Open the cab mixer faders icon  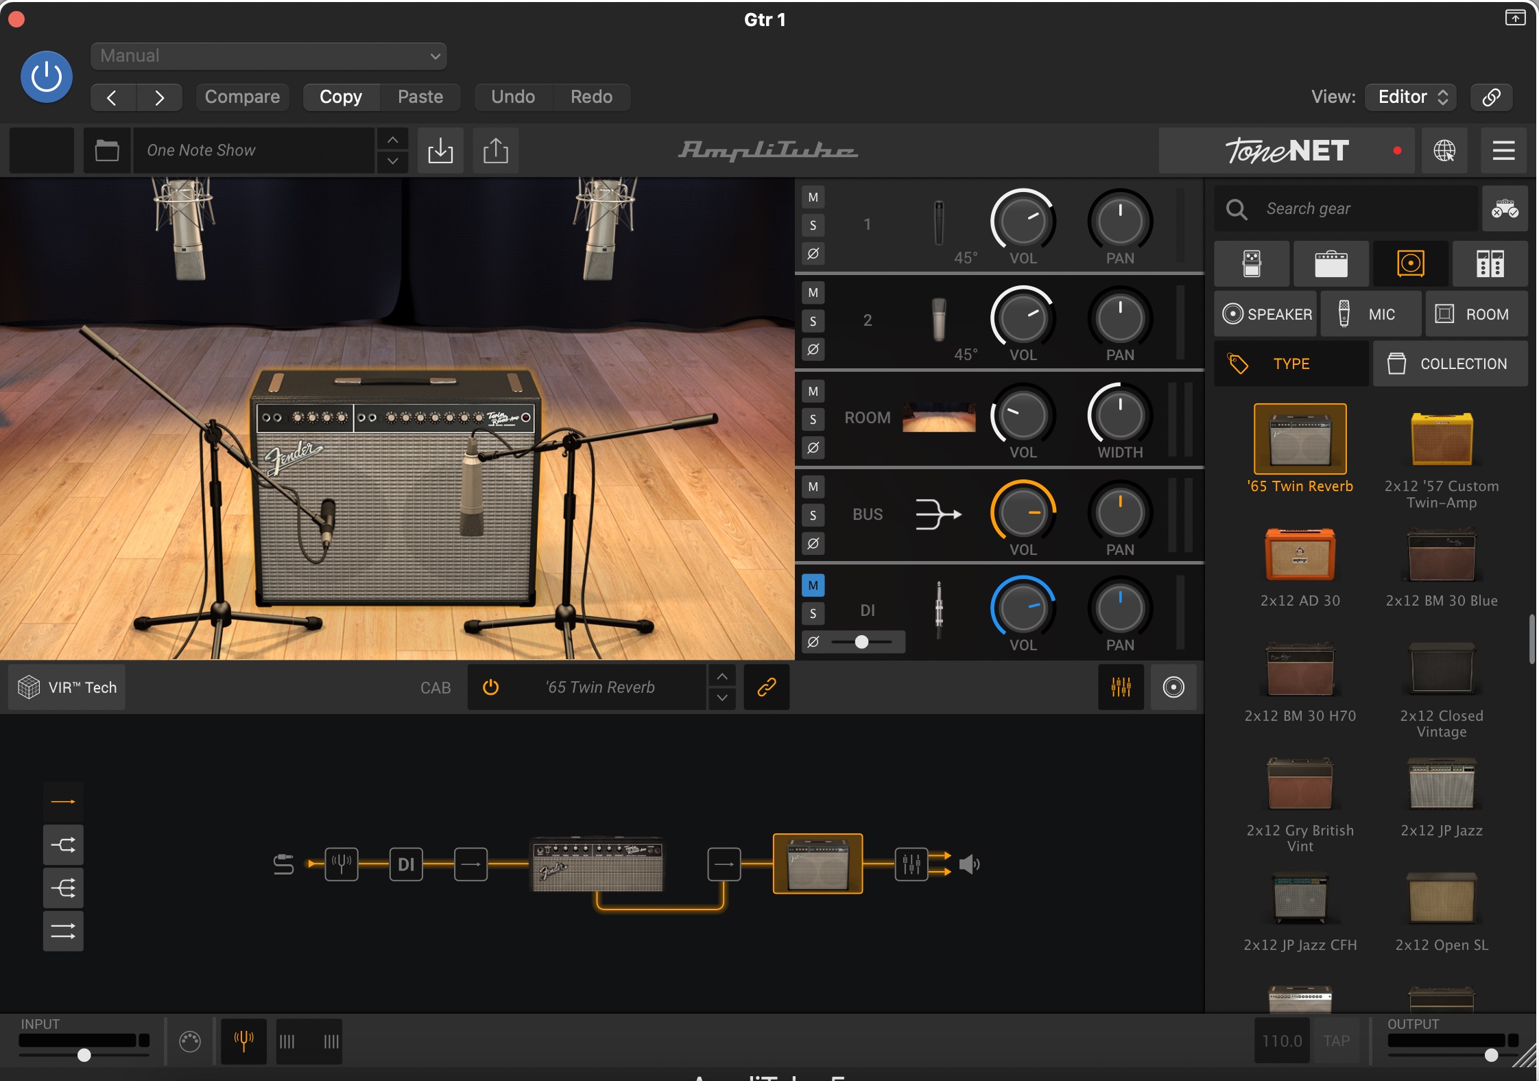click(x=1121, y=687)
